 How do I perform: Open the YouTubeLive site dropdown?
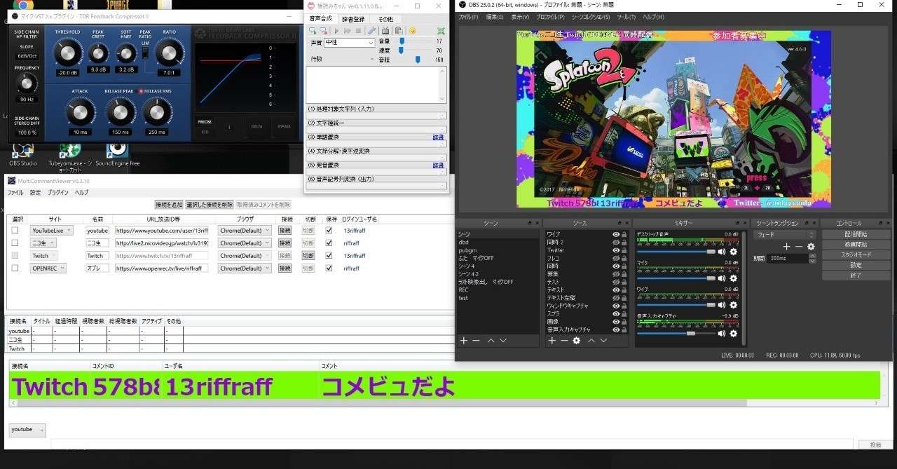pyautogui.click(x=51, y=231)
